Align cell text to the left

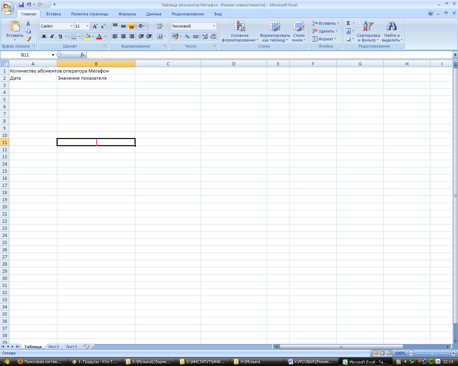(x=115, y=36)
